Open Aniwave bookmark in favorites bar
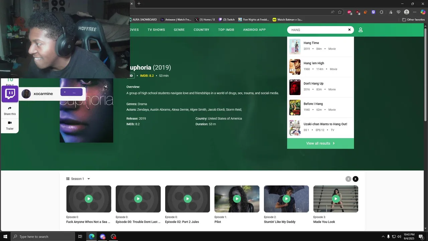Viewport: 428px width, 241px height. pos(176,19)
